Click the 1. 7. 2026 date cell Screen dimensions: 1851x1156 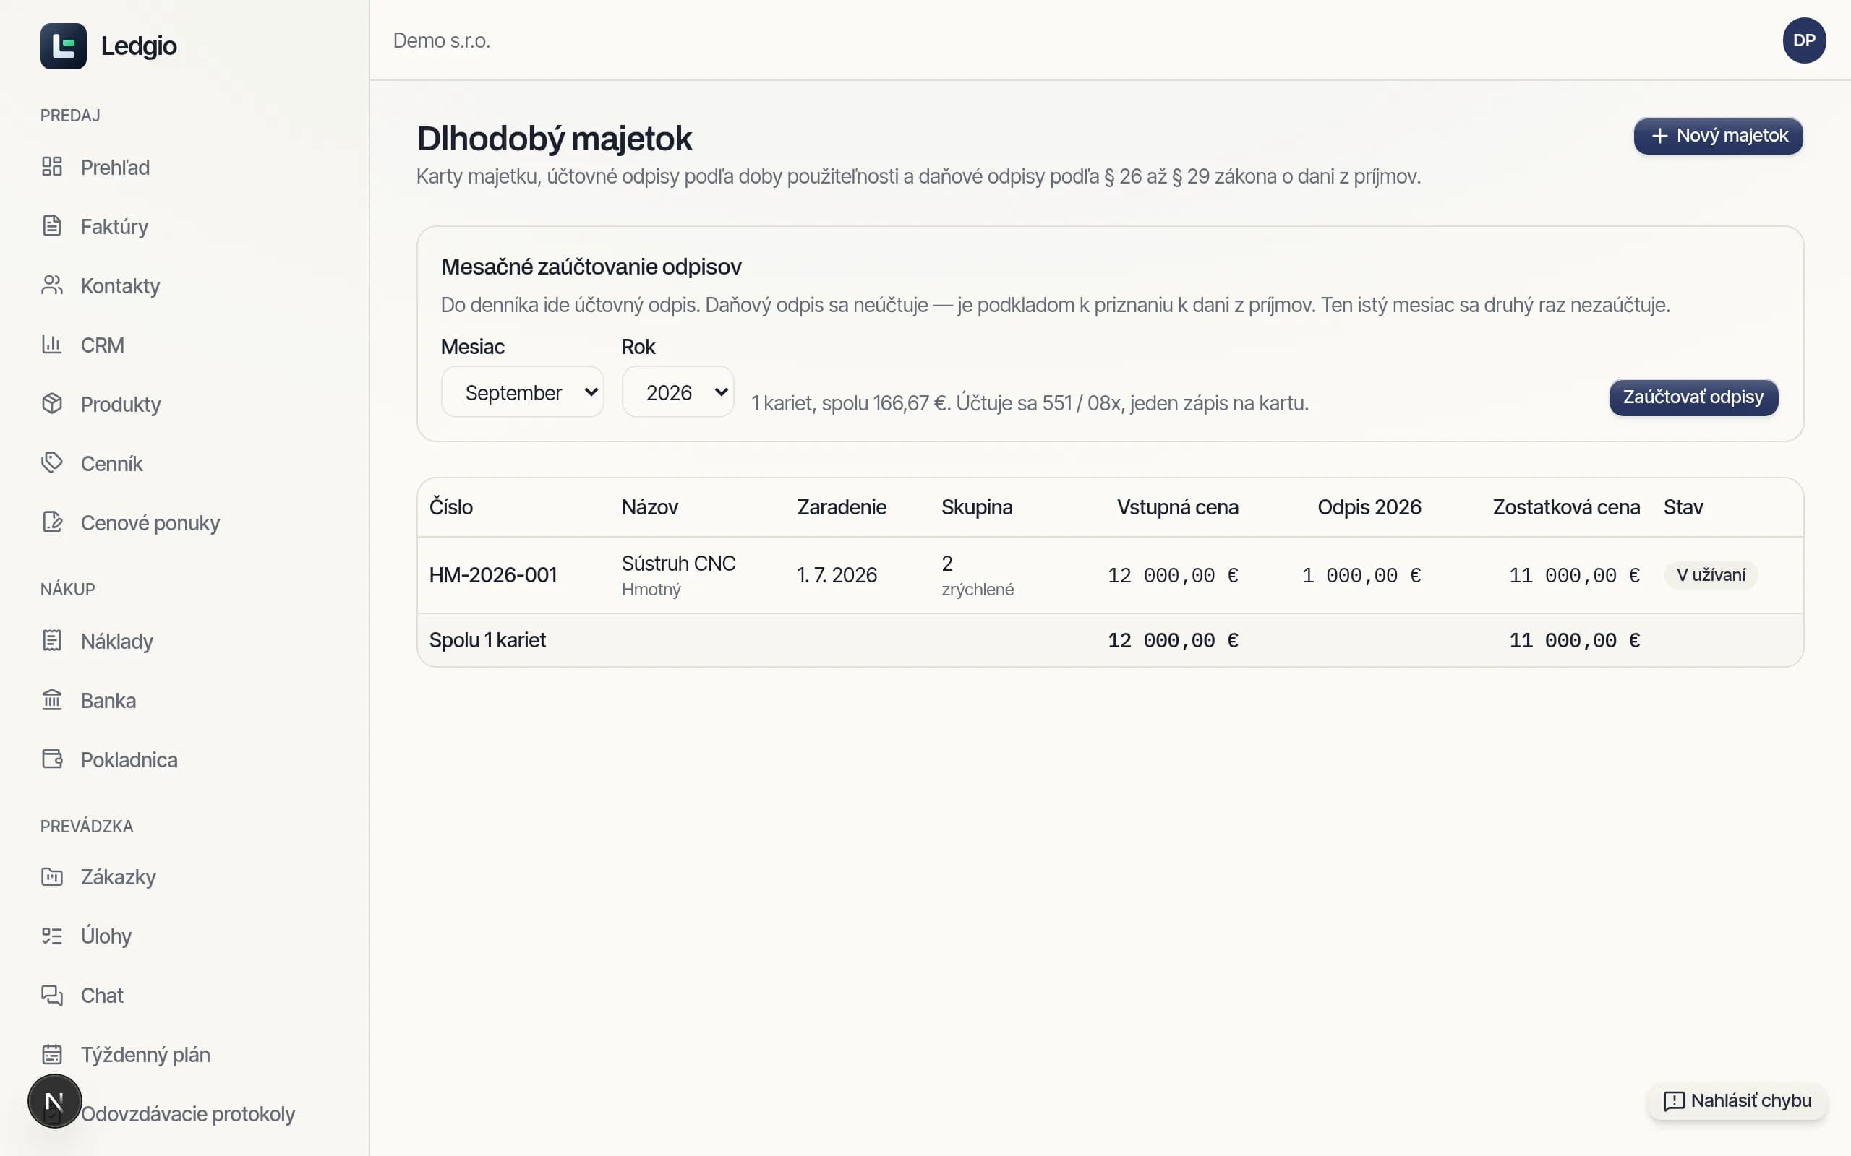tap(837, 575)
